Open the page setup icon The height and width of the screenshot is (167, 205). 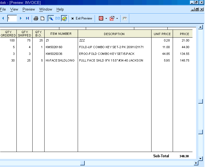click(x=43, y=18)
